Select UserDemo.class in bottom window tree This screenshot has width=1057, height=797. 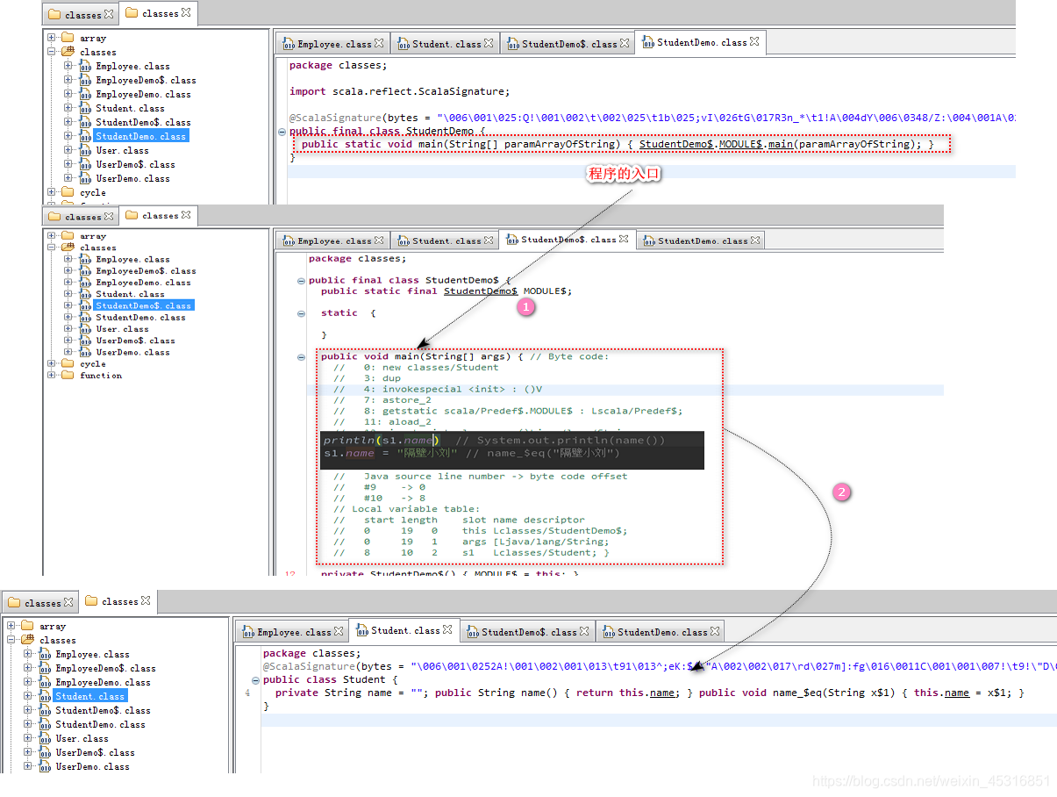[92, 766]
